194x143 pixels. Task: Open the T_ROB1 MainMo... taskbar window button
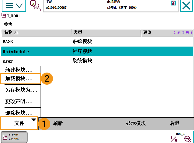pyautogui.click(x=14, y=137)
